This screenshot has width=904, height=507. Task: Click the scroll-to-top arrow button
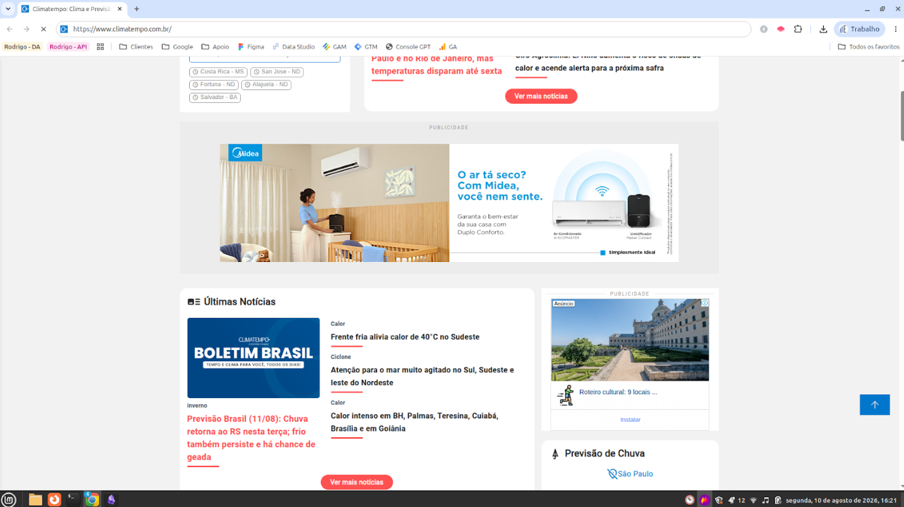[x=875, y=405]
